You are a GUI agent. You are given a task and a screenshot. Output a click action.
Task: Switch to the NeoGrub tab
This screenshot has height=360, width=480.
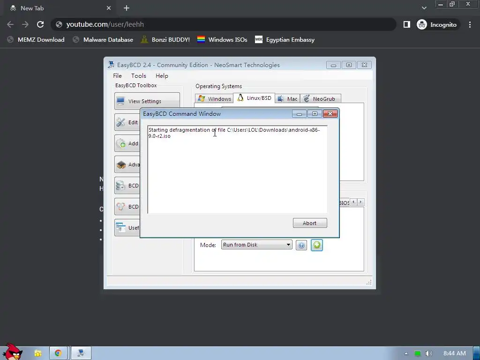320,98
